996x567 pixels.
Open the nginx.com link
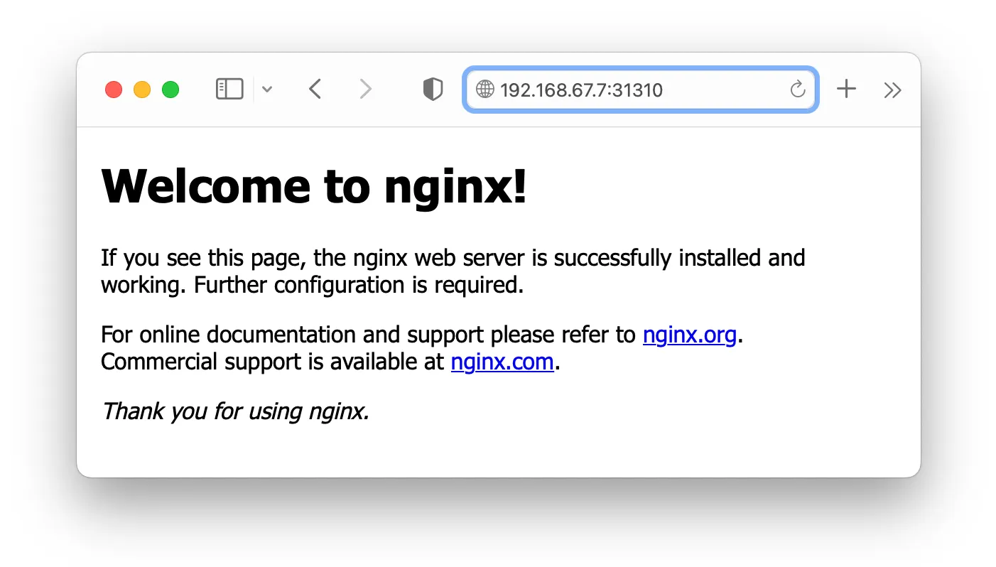(502, 362)
